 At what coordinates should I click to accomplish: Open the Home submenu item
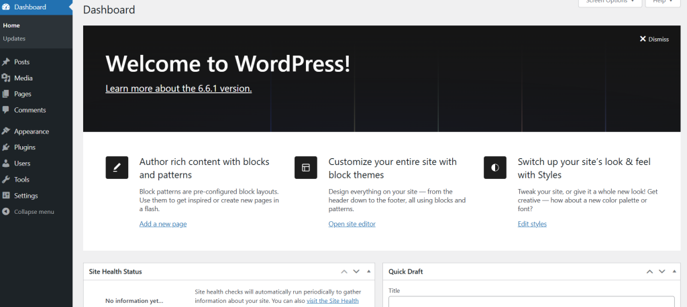coord(11,25)
